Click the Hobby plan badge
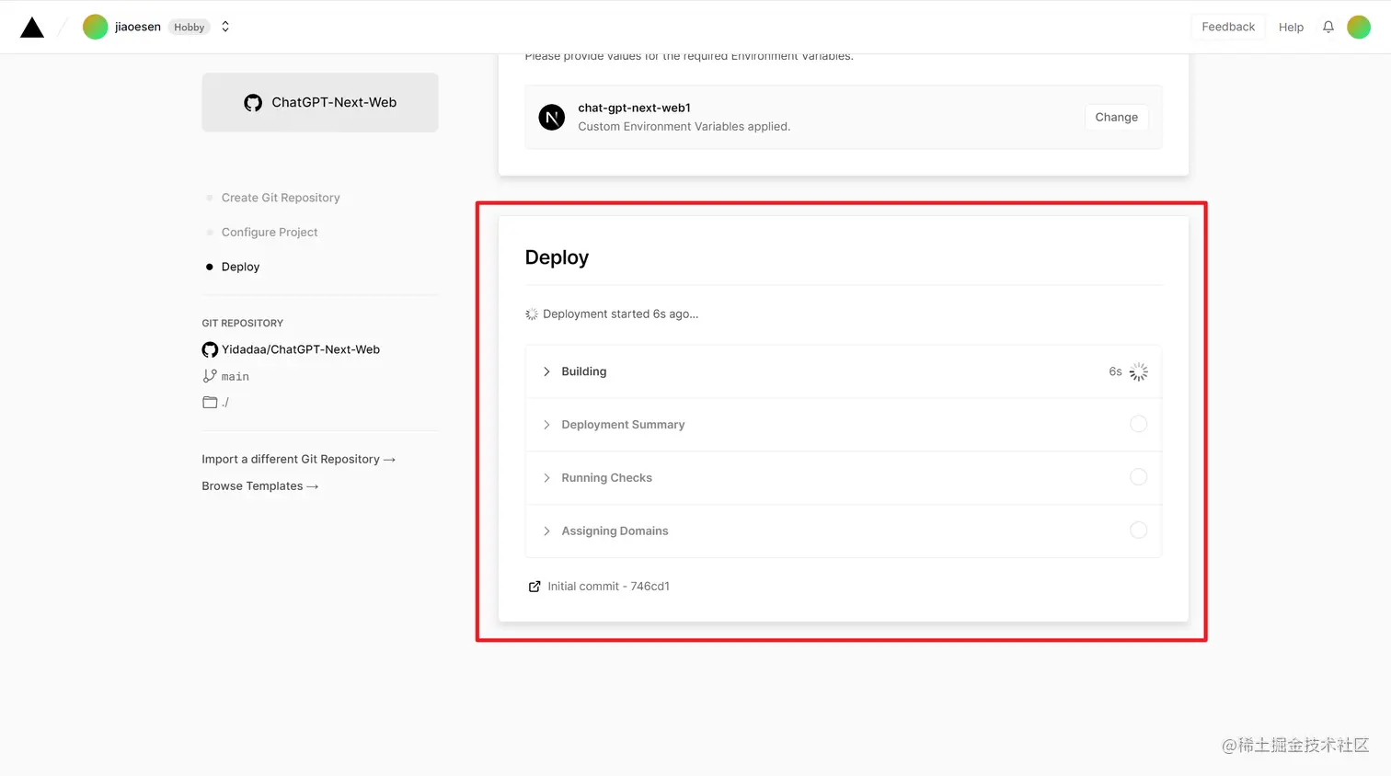Viewport: 1391px width, 776px height. [x=190, y=28]
